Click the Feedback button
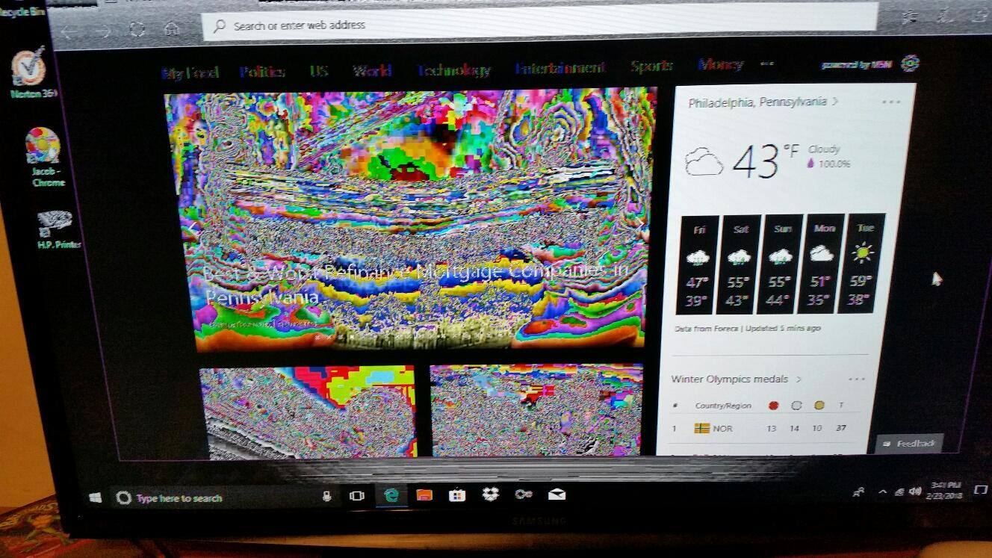The width and height of the screenshot is (992, 558). 909,444
